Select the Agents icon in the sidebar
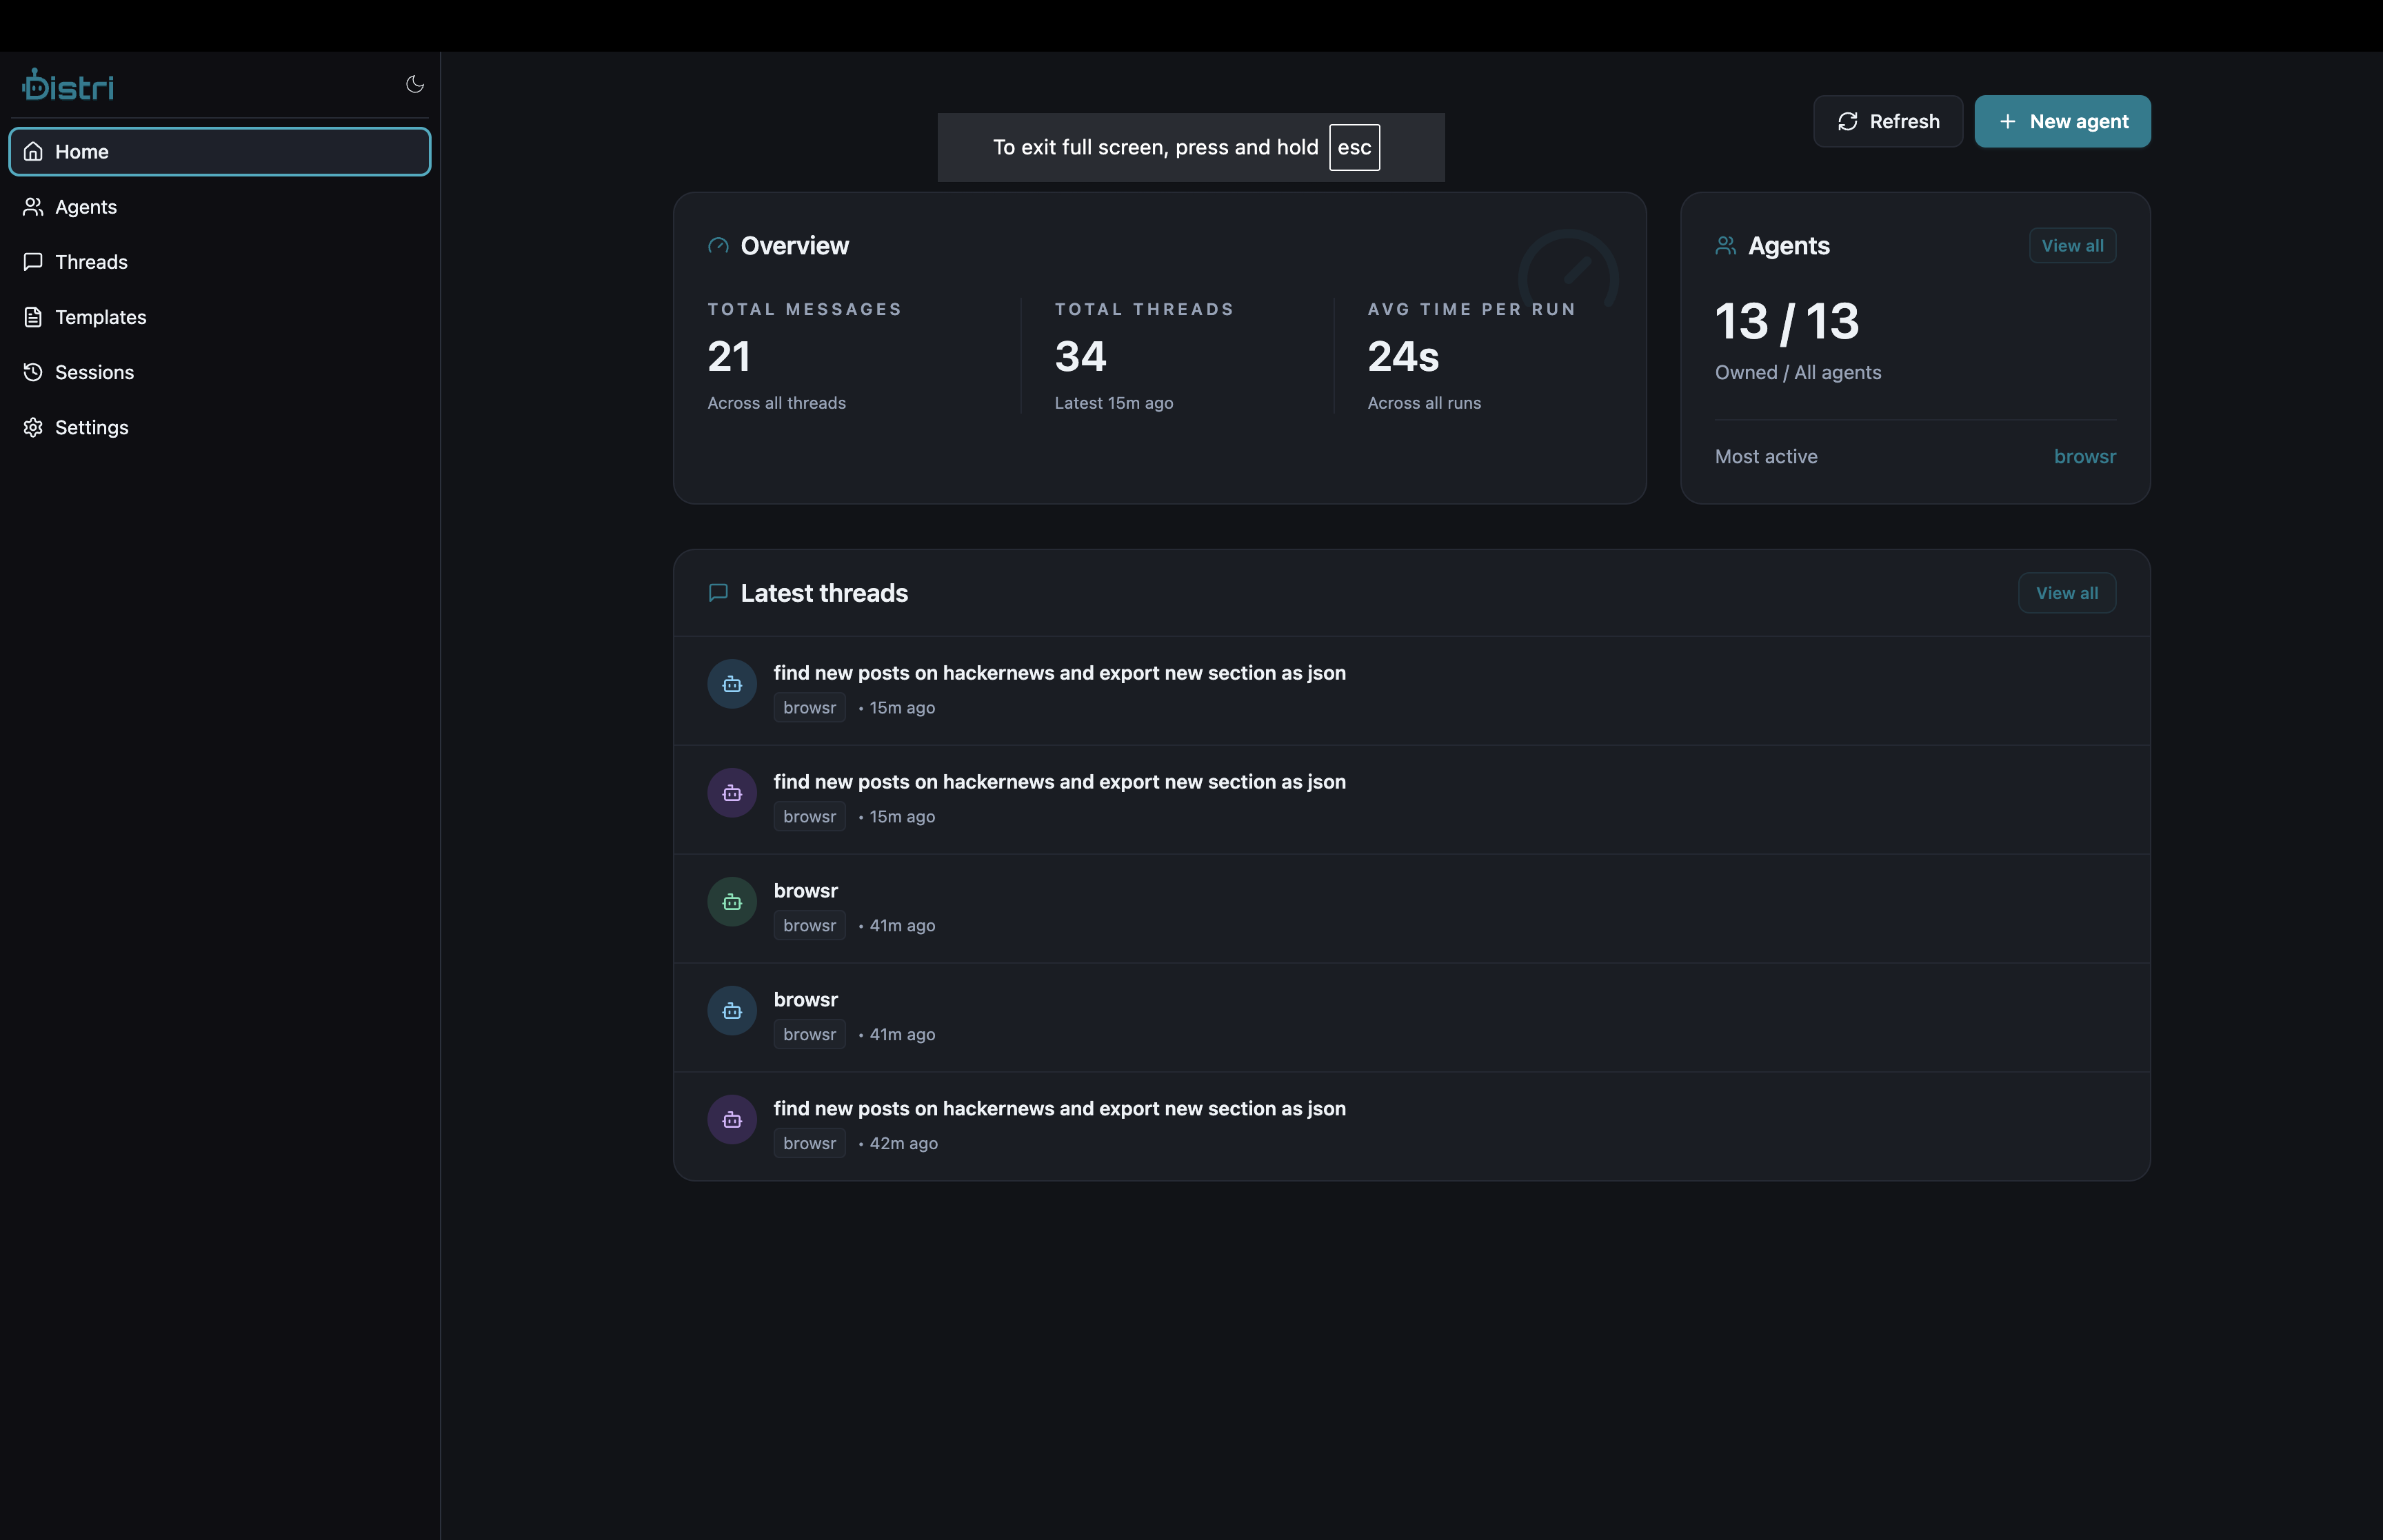2383x1540 pixels. 33,207
